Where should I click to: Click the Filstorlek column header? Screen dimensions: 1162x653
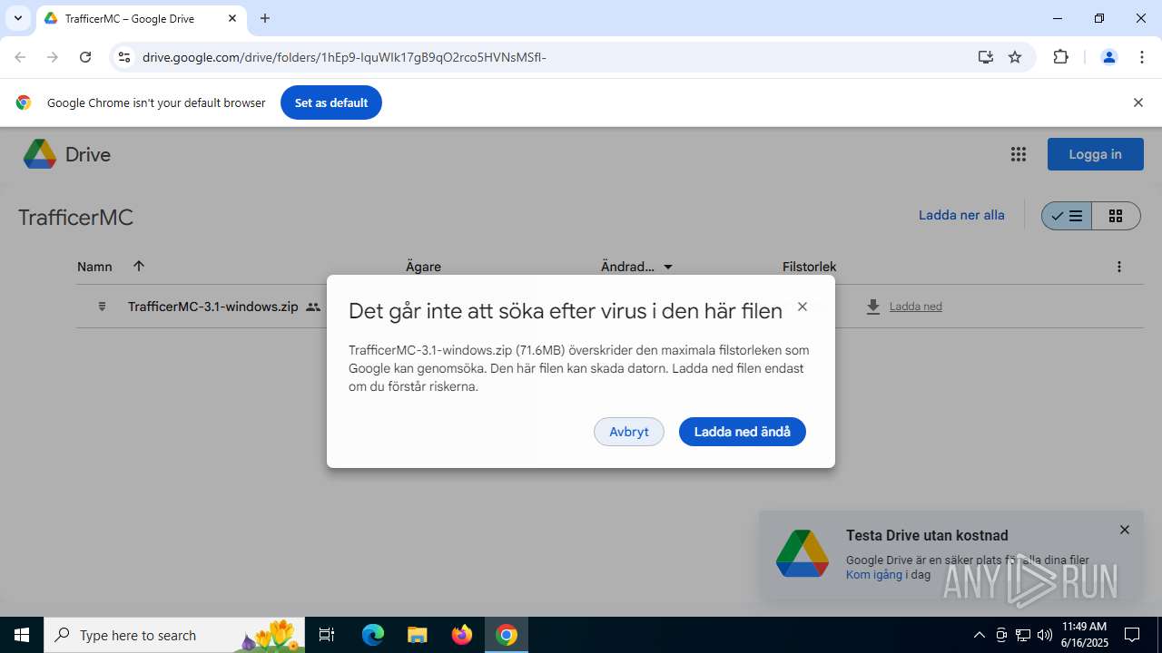pyautogui.click(x=809, y=267)
